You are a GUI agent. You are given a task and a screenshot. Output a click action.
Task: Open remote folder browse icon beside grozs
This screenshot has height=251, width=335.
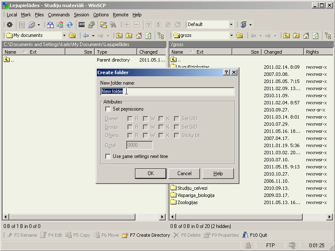pyautogui.click(x=240, y=36)
